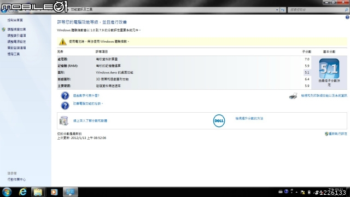The image size is (350, 197).
Task: Open '行動作業中心' link at sidebar bottom
Action: (16, 179)
